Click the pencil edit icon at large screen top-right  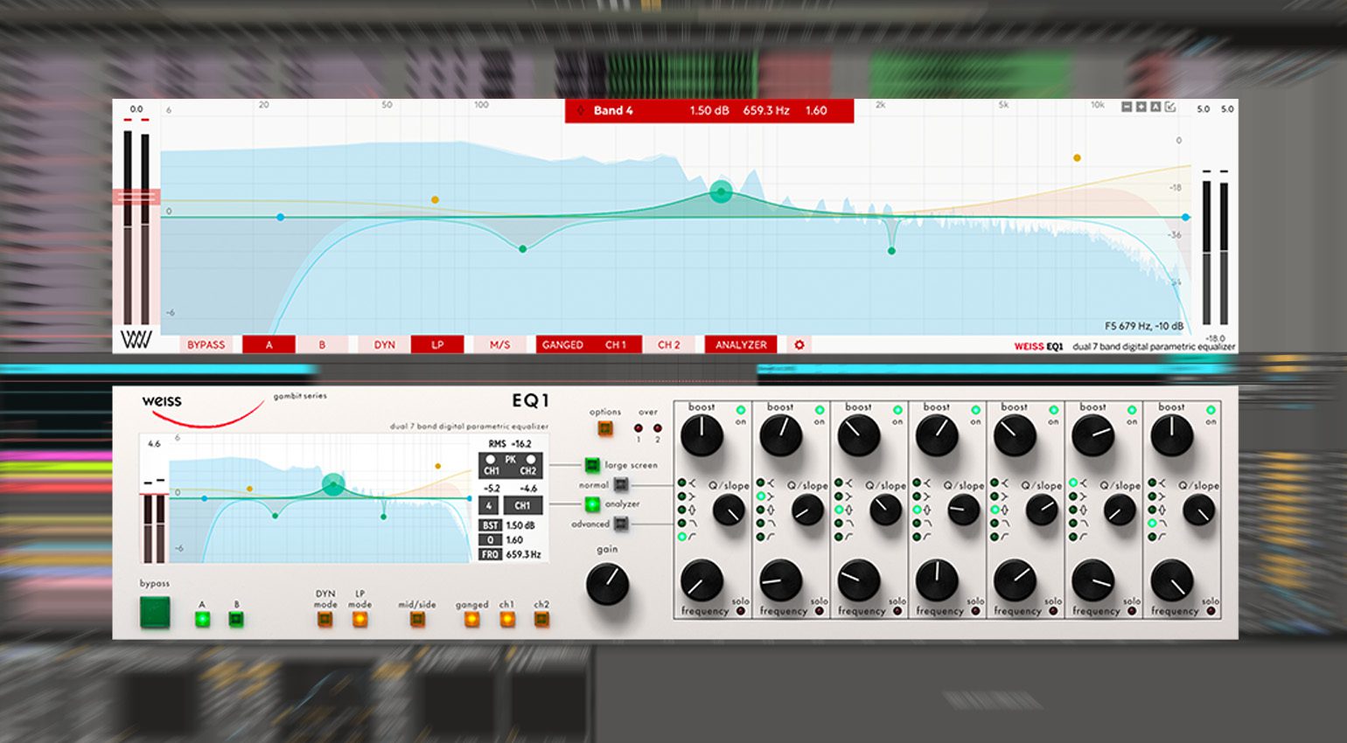coord(1170,107)
